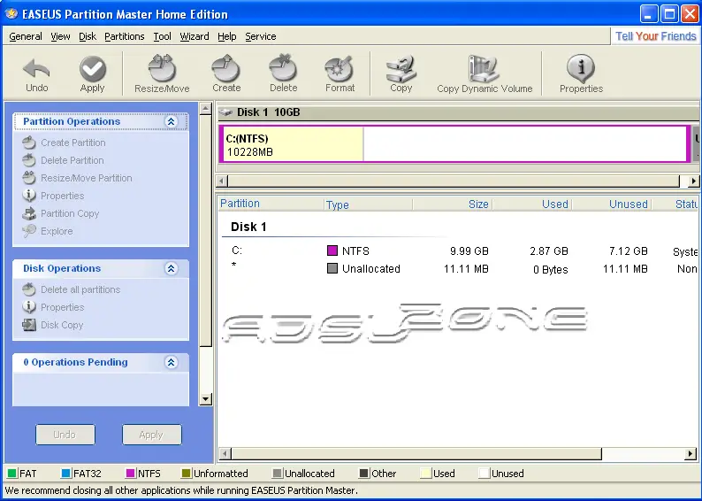Sort by the Type column header

pos(368,204)
